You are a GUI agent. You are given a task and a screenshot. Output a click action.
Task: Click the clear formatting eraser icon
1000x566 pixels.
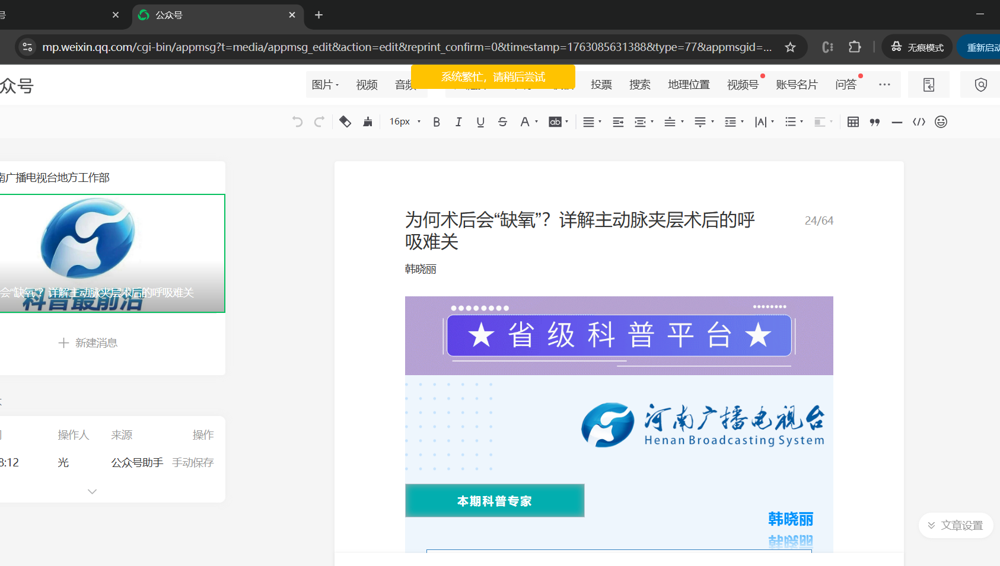pos(345,122)
